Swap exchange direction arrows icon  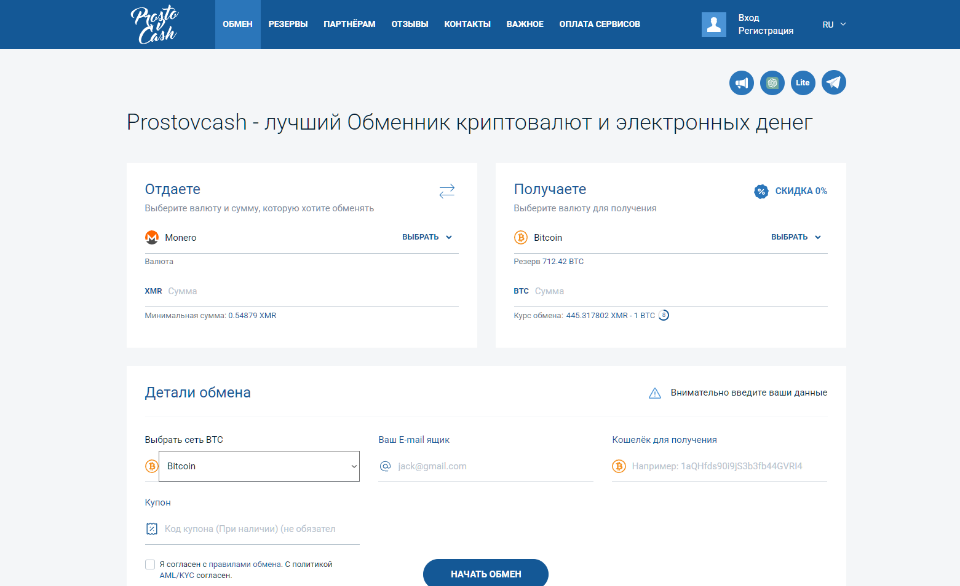[x=447, y=191]
